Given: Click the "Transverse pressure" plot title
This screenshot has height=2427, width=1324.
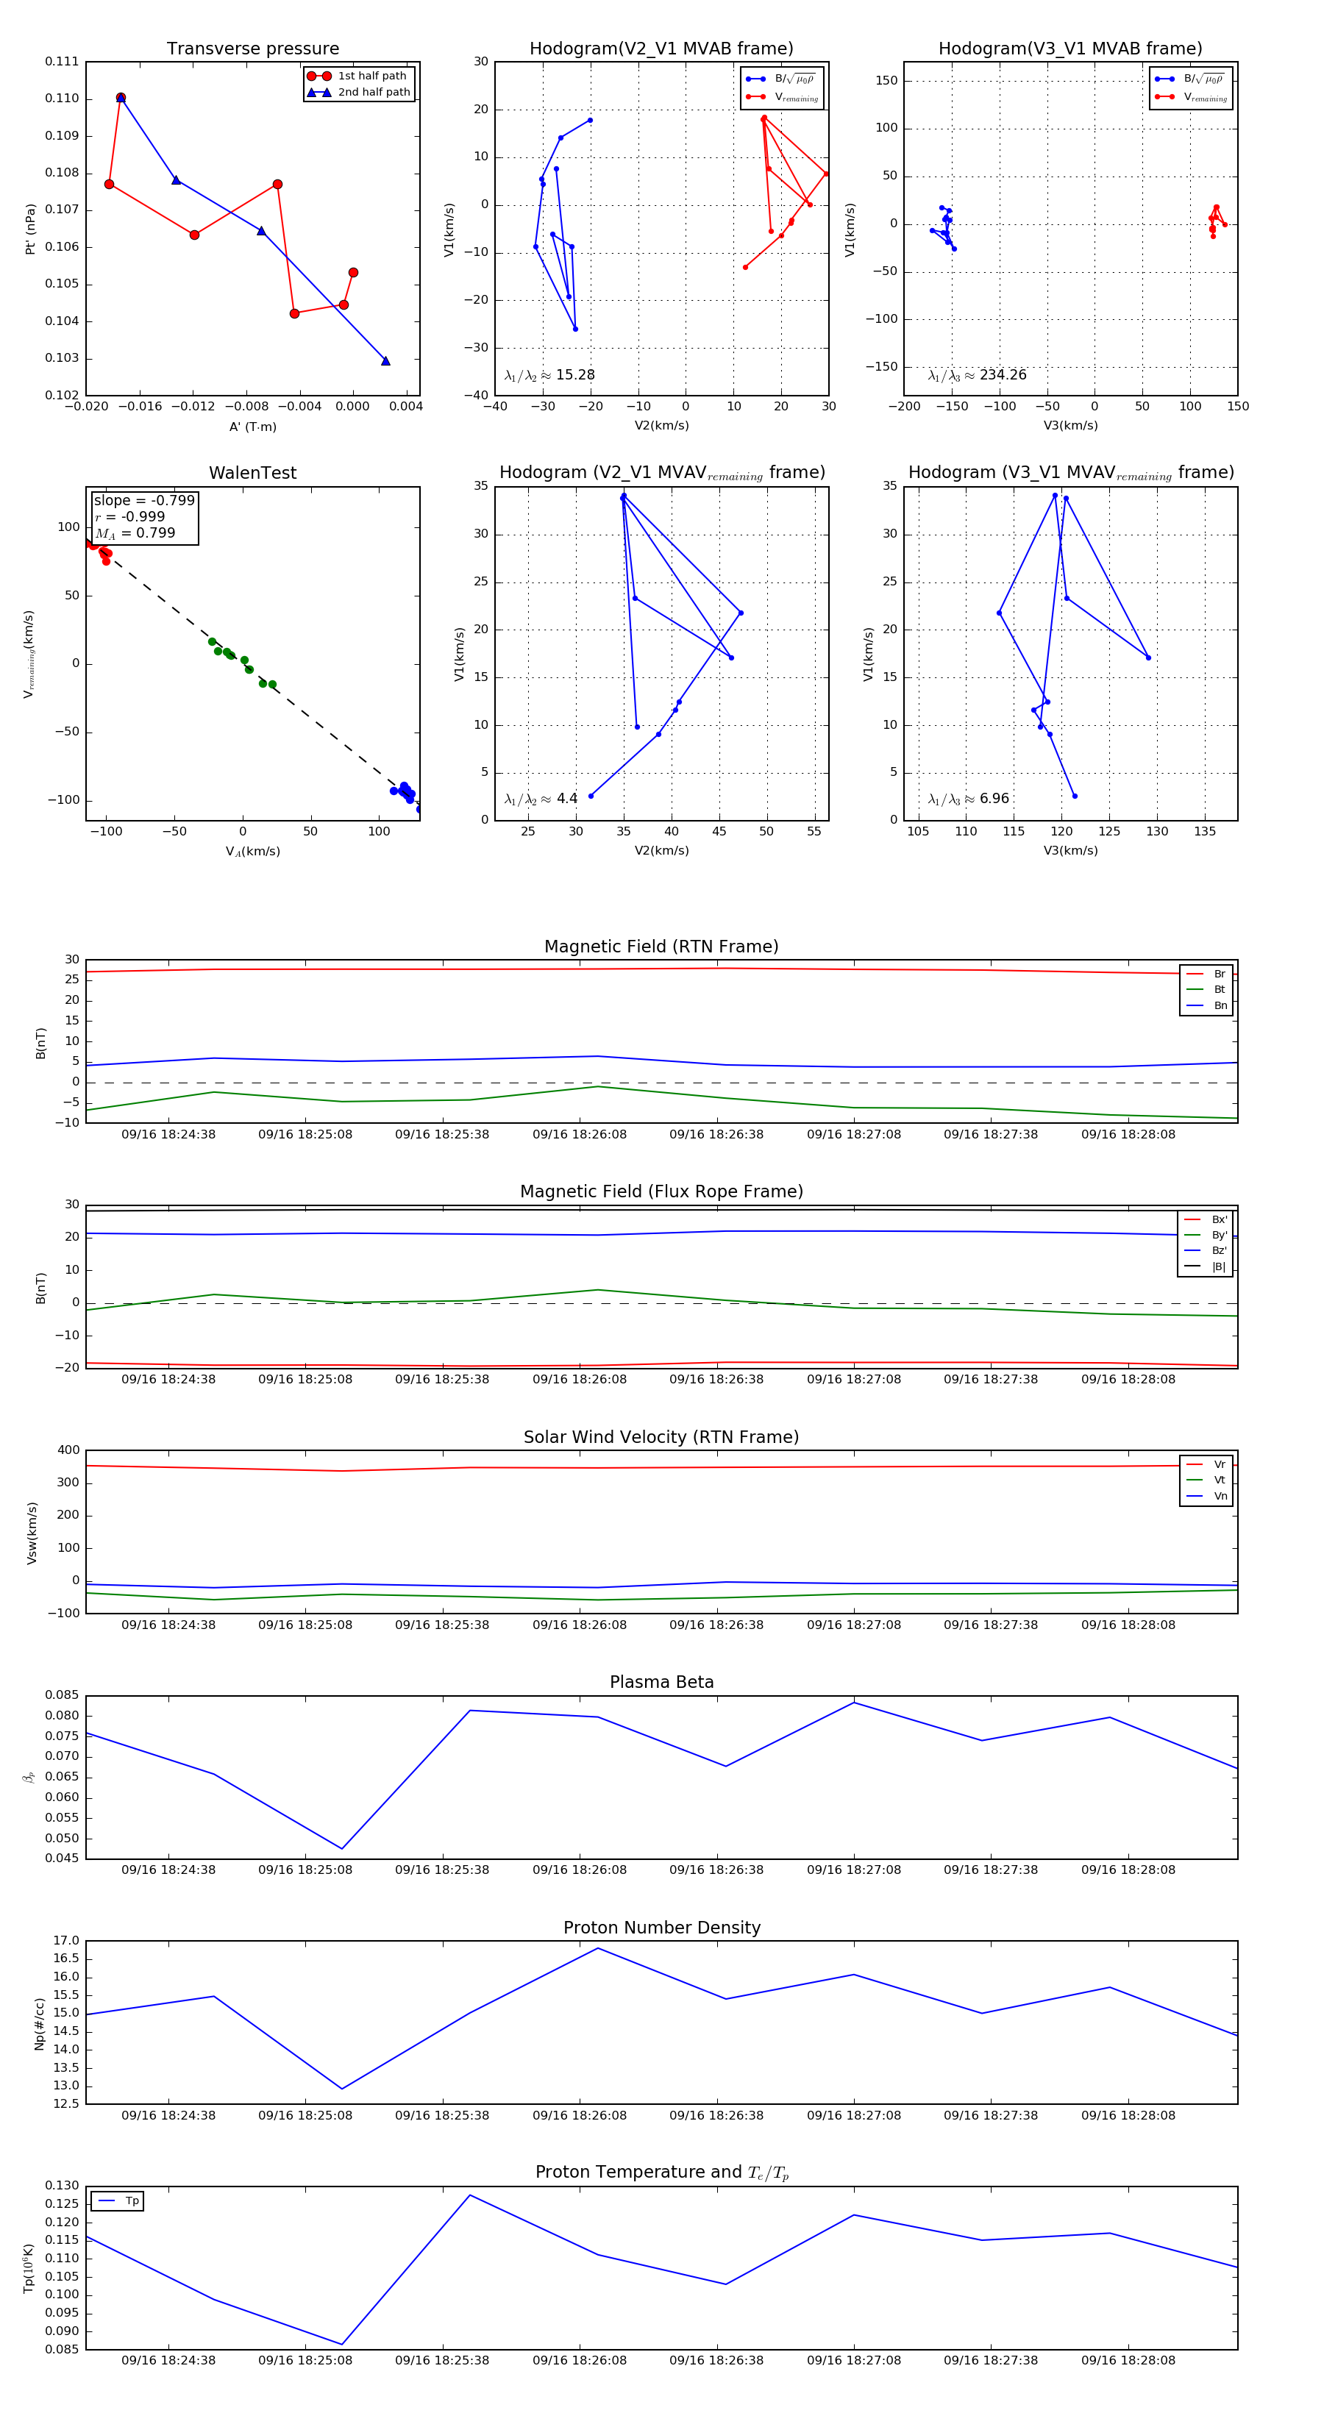Looking at the screenshot, I should (x=252, y=49).
